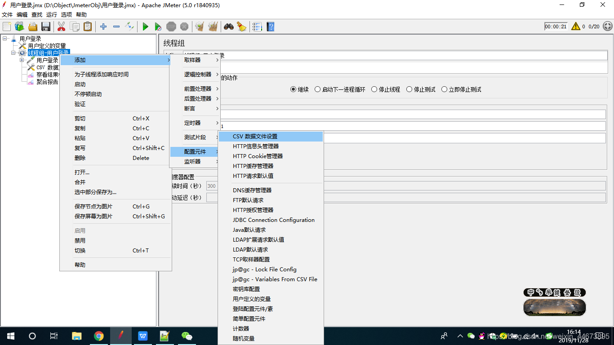Click 验证 in context menu

(x=116, y=104)
